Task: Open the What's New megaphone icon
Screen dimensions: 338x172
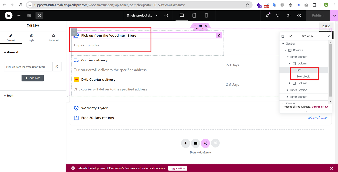Action: [x=267, y=16]
